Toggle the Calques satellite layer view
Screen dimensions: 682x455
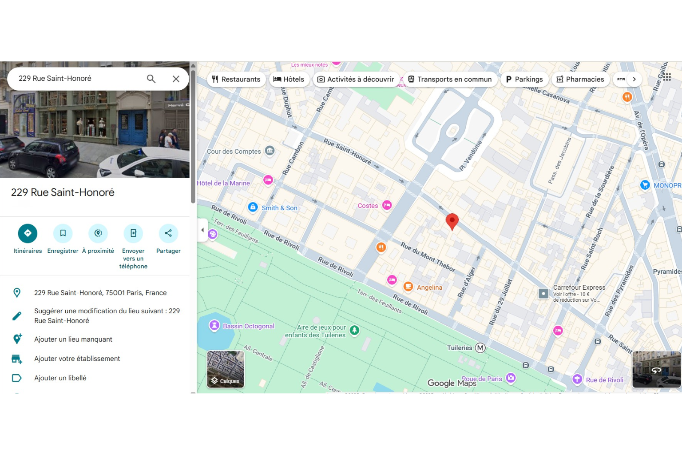226,369
